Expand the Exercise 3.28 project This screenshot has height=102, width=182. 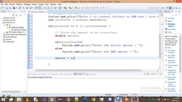pyautogui.click(x=2, y=18)
